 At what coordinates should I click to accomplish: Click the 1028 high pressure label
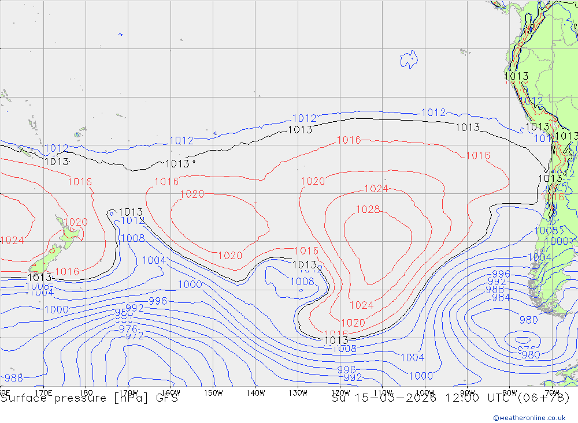point(368,209)
